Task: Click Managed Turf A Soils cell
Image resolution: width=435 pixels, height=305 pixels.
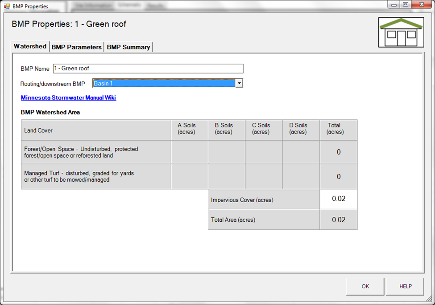Action: (189, 176)
